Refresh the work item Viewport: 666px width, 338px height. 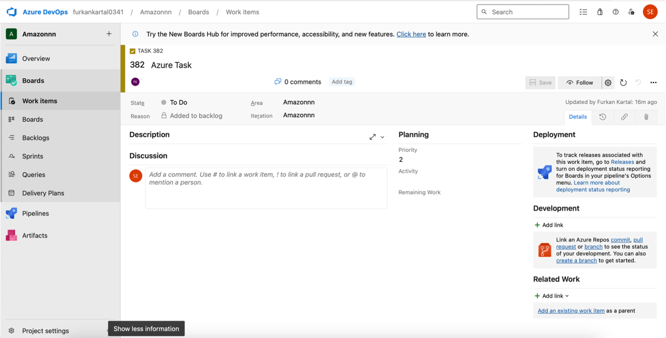(623, 82)
